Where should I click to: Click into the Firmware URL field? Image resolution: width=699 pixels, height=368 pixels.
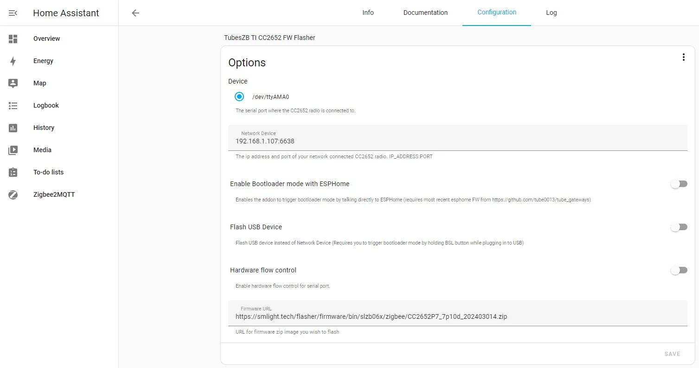457,316
